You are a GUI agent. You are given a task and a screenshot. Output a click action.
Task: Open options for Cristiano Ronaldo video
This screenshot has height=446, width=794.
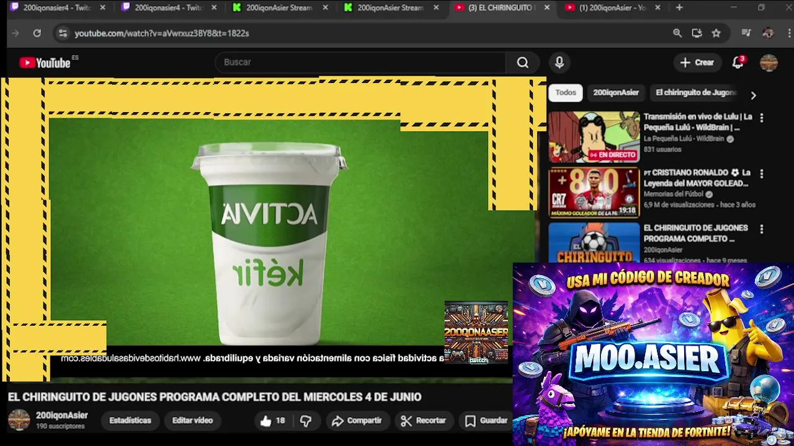tap(761, 173)
